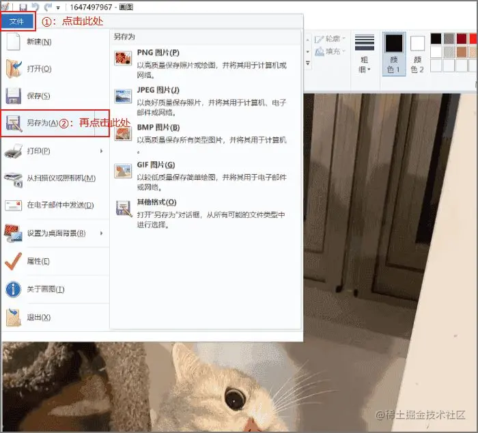Select the 颜色 1 button
Image resolution: width=478 pixels, height=433 pixels.
(x=393, y=54)
